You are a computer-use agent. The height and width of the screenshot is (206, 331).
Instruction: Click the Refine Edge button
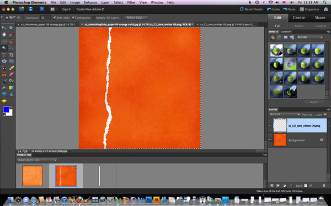136,18
